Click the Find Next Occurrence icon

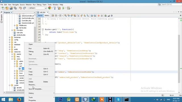(72, 16)
